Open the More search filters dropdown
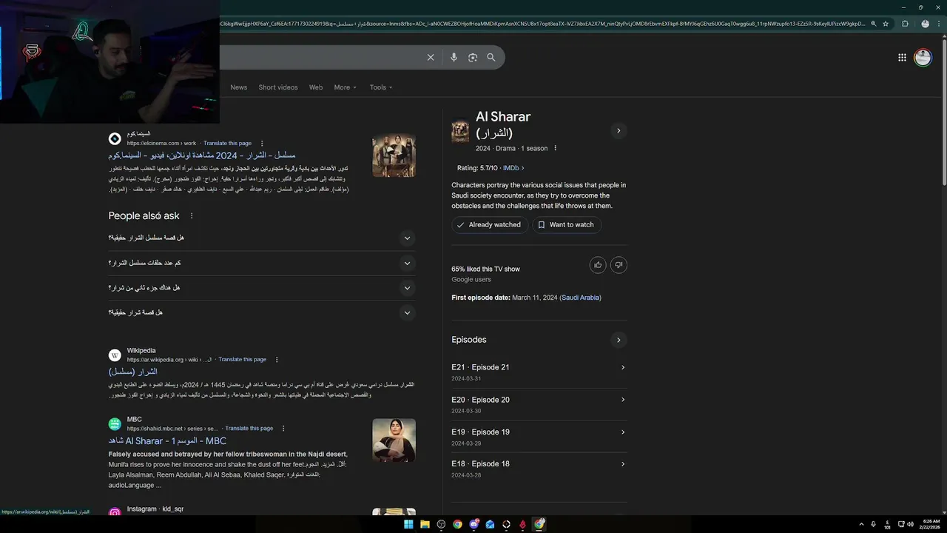Screen dimensions: 947x533 tap(345, 87)
